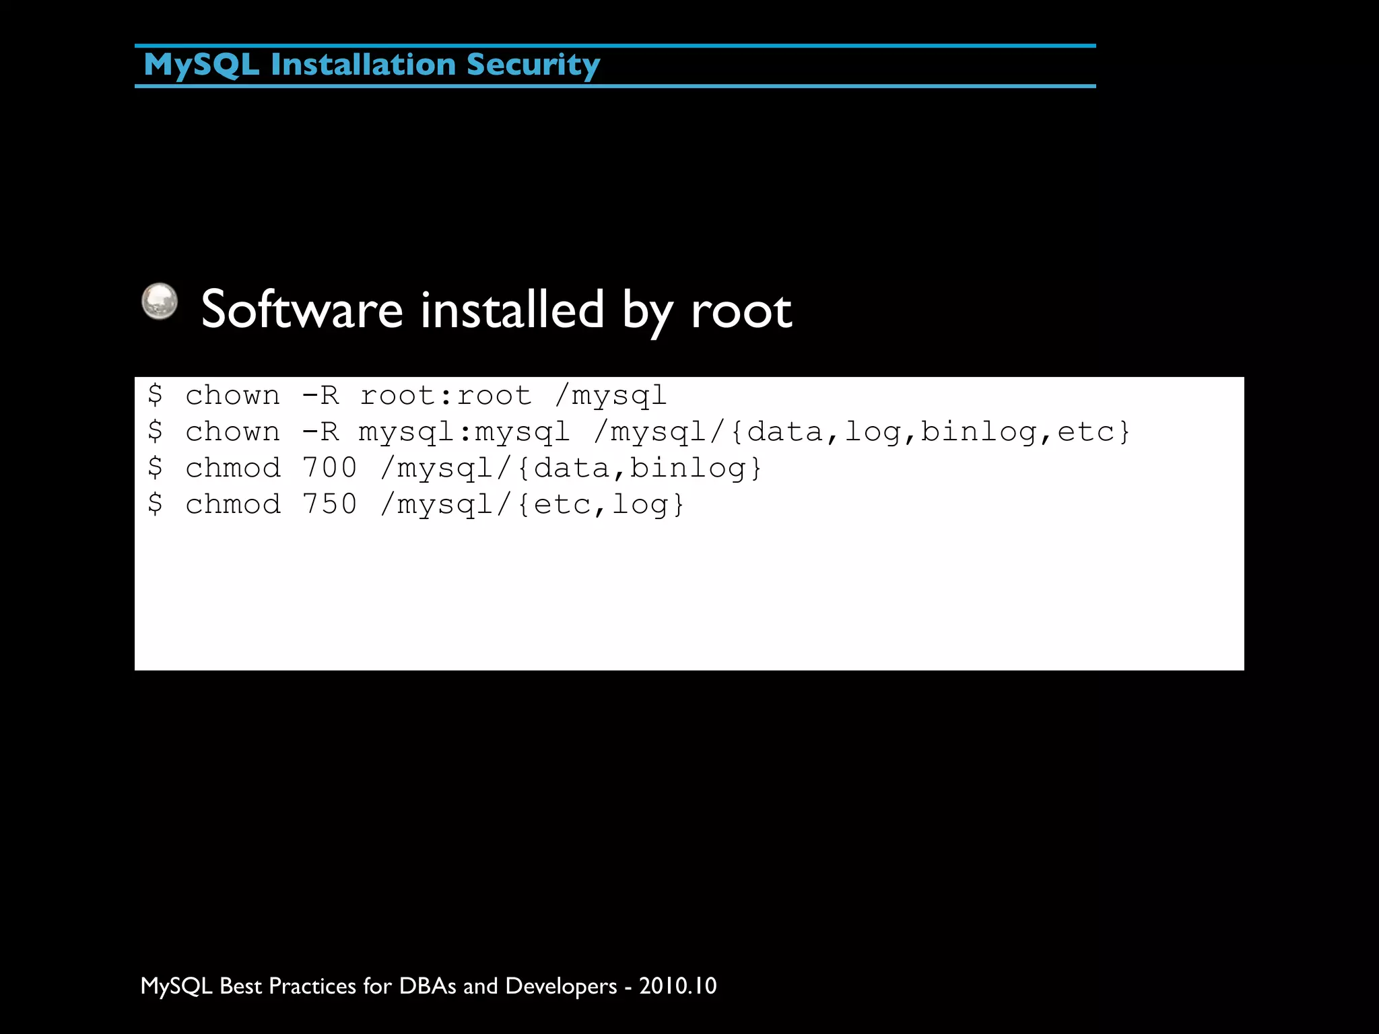Click the footer text 'MySQL Best Practices for DBAs and Developers'

[x=378, y=986]
